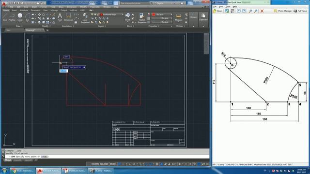Click Full Viewer button in ACDSee

300,11
